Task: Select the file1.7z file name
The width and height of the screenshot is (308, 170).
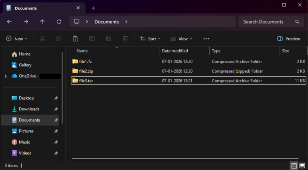Action: tap(85, 62)
